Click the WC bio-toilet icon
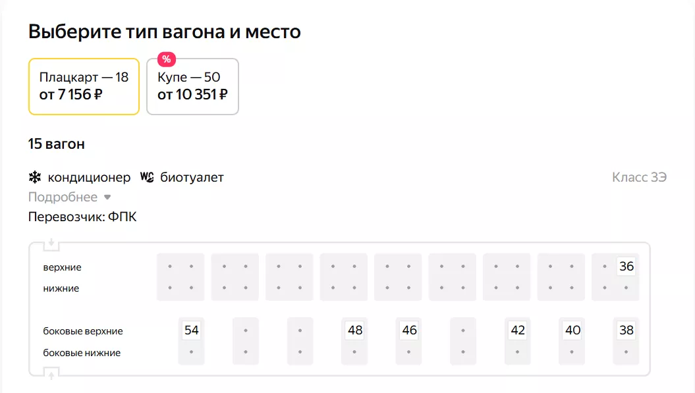Viewport: 695px width, 393px height. tap(146, 178)
